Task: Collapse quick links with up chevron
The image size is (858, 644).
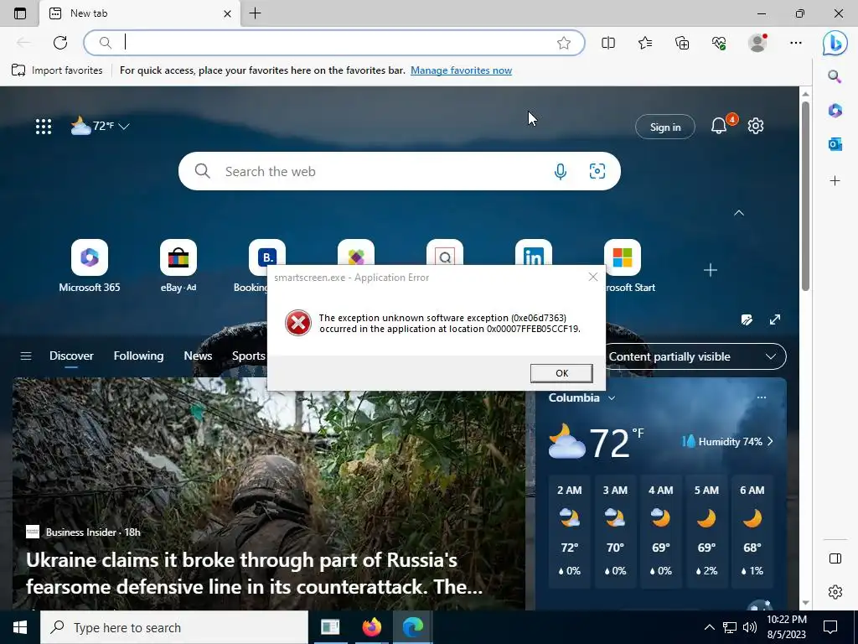Action: coord(739,212)
